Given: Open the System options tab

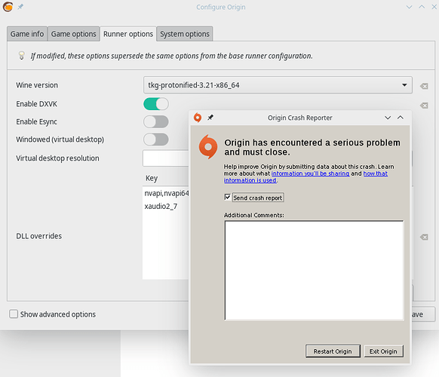Looking at the screenshot, I should pyautogui.click(x=185, y=34).
